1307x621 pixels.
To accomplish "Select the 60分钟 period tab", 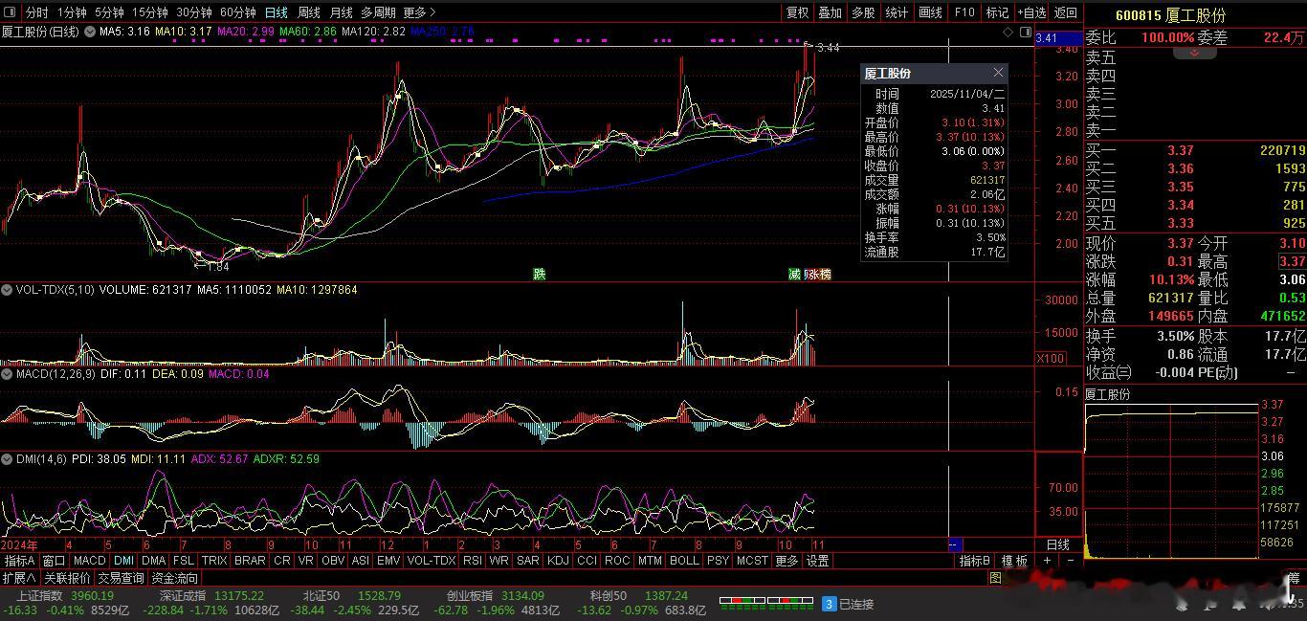I will point(237,12).
